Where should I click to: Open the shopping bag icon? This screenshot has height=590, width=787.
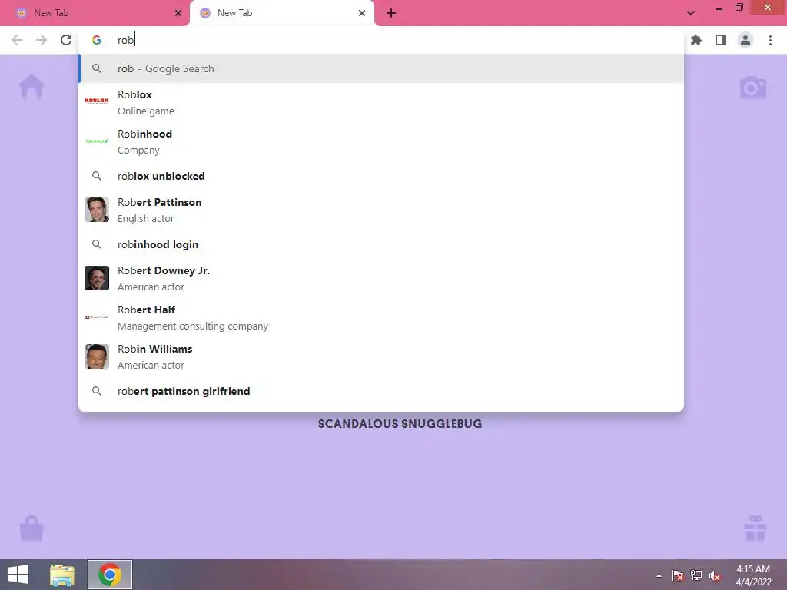click(32, 529)
